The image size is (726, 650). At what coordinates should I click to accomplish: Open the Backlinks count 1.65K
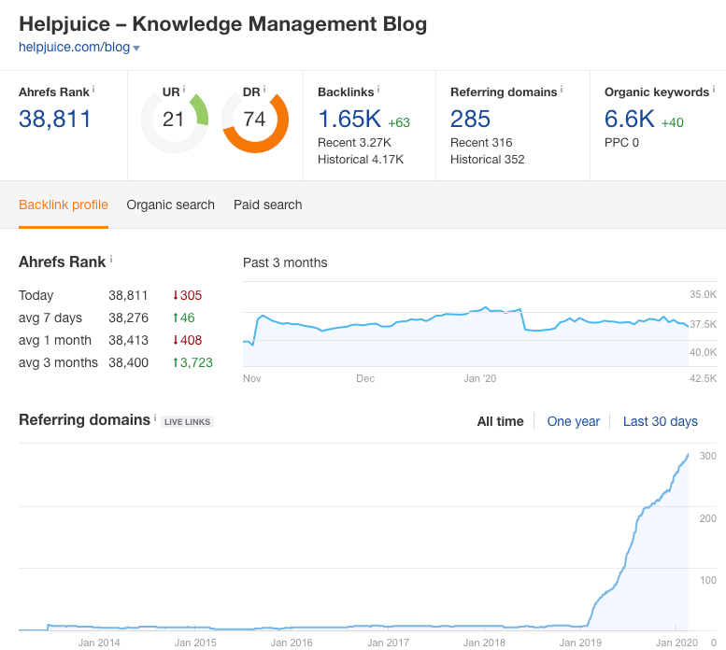[x=349, y=119]
